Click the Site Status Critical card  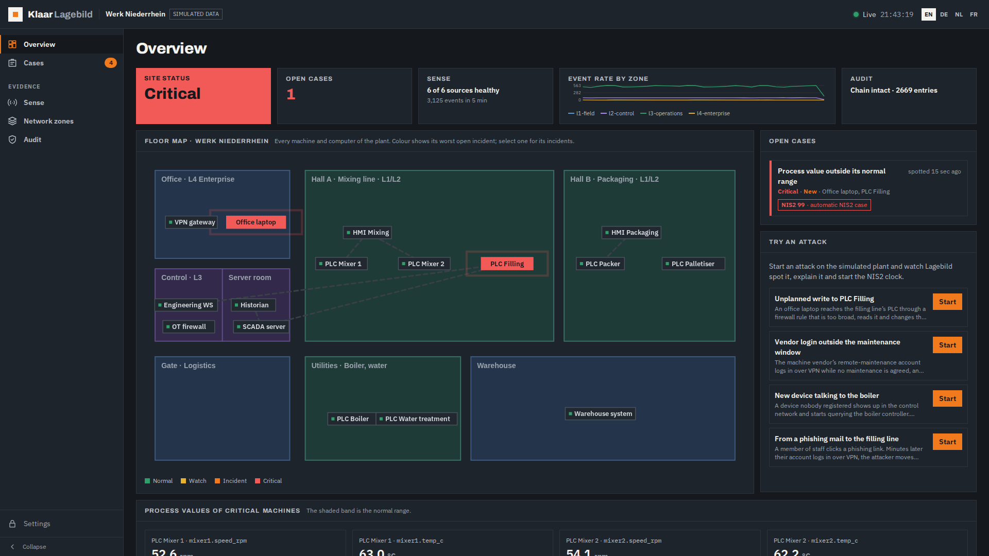(x=203, y=96)
